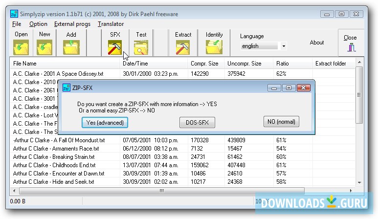Click the 57% ratio cell

281,173
